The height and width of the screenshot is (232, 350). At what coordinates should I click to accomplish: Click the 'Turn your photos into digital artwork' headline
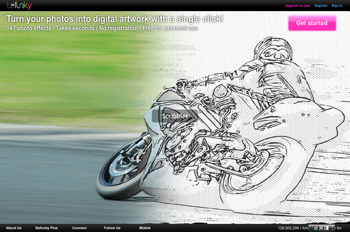(115, 19)
